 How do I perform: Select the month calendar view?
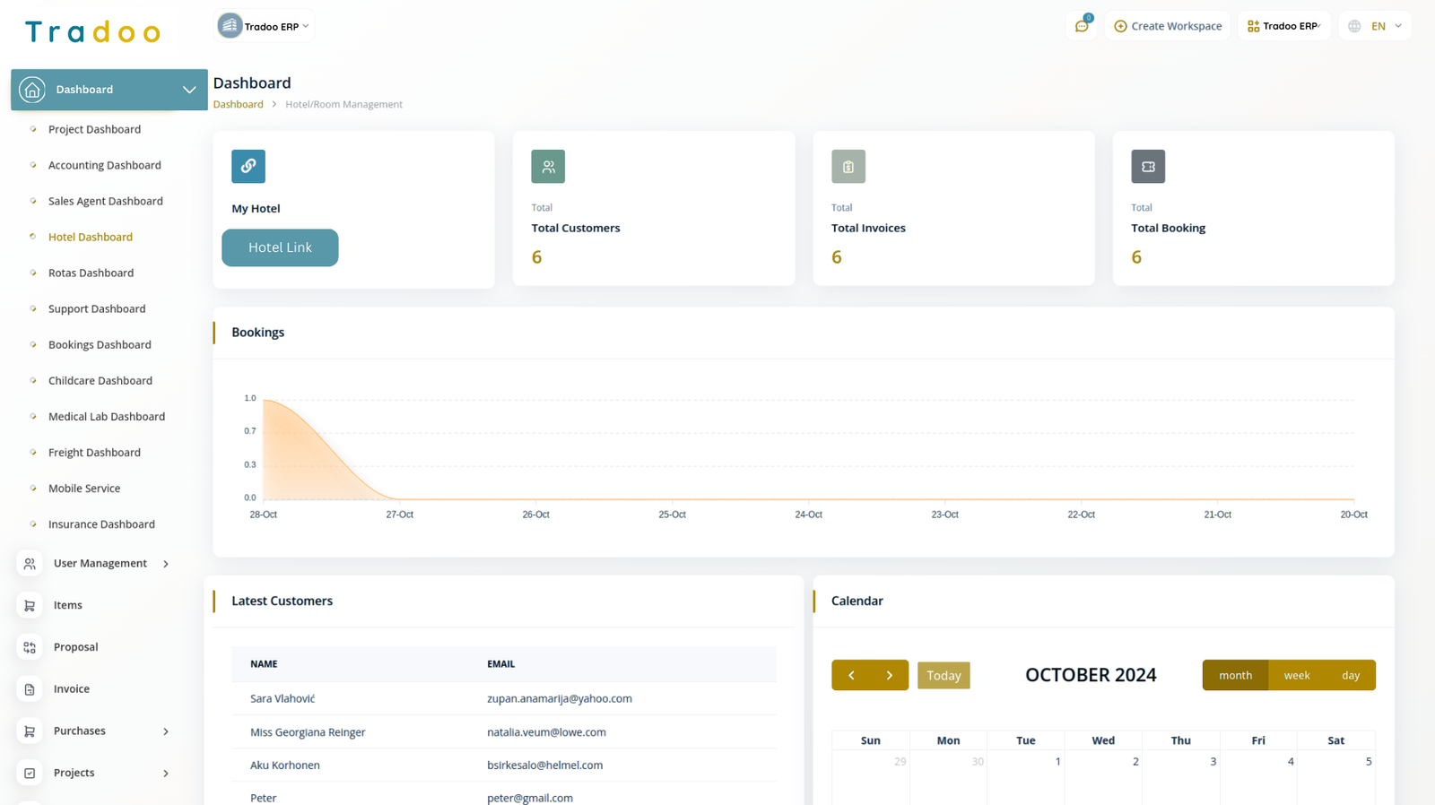(x=1235, y=676)
